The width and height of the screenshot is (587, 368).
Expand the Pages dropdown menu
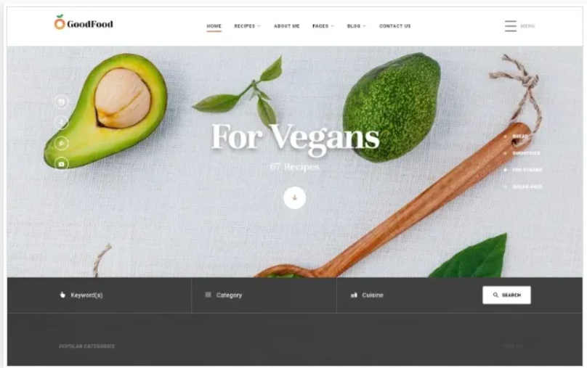coord(323,26)
